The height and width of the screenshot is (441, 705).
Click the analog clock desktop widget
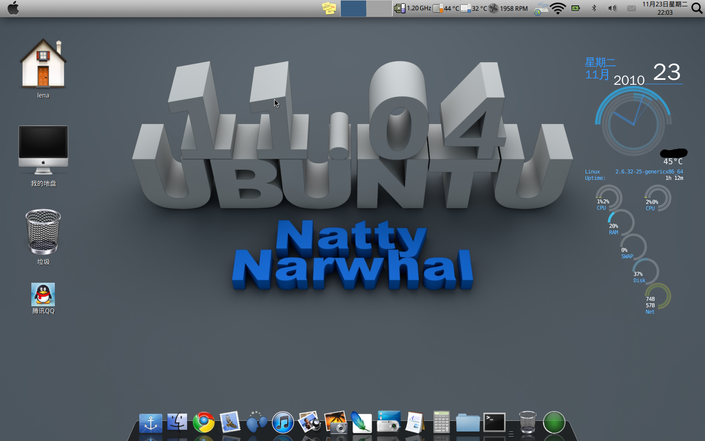click(633, 124)
